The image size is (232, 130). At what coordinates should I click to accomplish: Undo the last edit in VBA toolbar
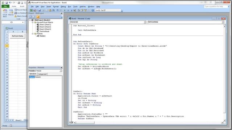57,10
